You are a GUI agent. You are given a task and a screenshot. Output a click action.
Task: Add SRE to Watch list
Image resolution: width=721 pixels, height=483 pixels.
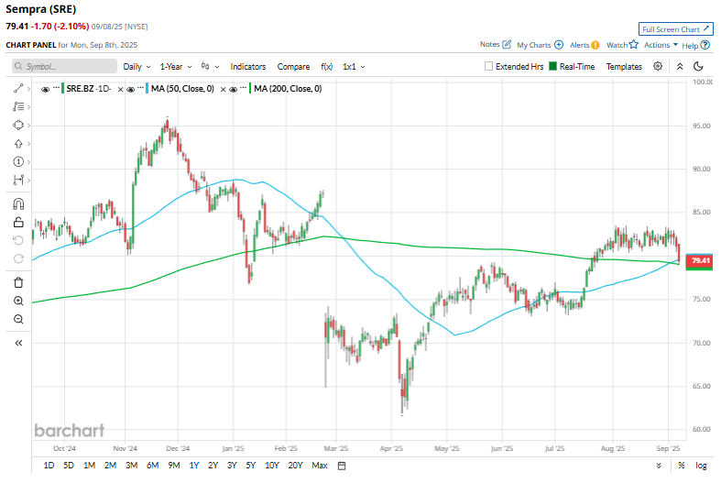coord(622,45)
